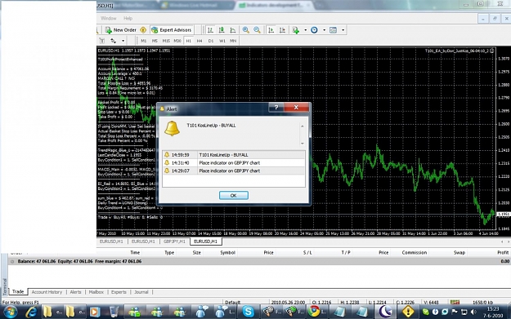Zoom in on the chart
The height and width of the screenshot is (319, 511).
[246, 30]
